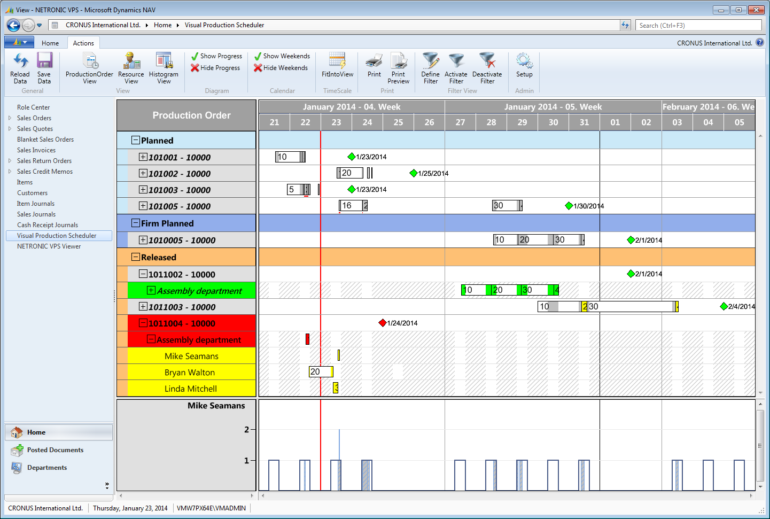Screen dimensions: 770x519
Task: Open Cash Receipt Journals link
Action: (48, 225)
